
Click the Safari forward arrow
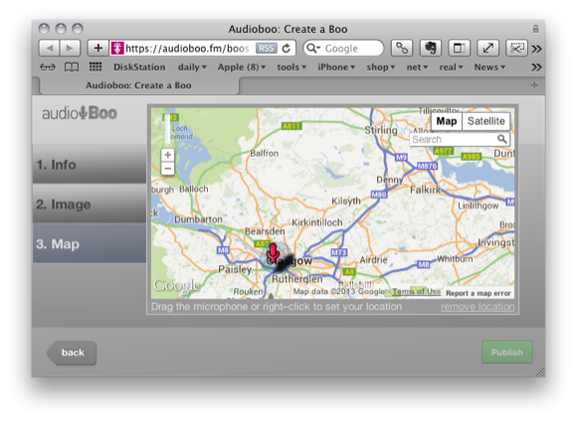pos(70,48)
